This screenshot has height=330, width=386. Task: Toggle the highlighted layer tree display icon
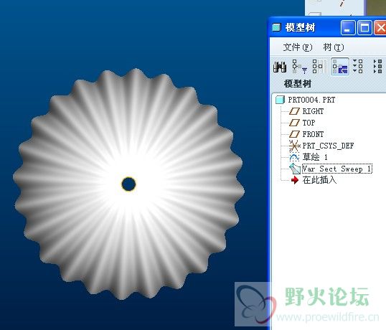point(340,67)
